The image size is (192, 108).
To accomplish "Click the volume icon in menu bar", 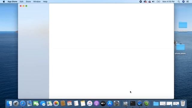I will pos(153,1).
